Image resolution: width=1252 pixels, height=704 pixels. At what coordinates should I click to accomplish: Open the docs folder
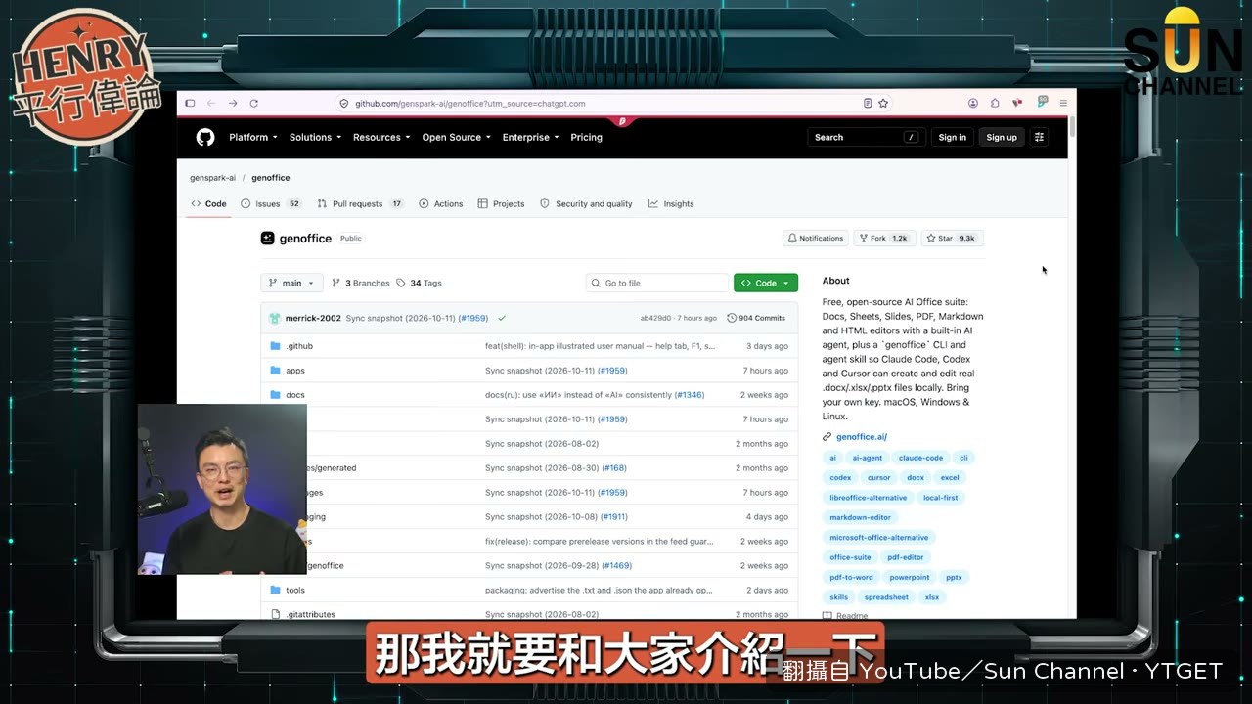(295, 395)
